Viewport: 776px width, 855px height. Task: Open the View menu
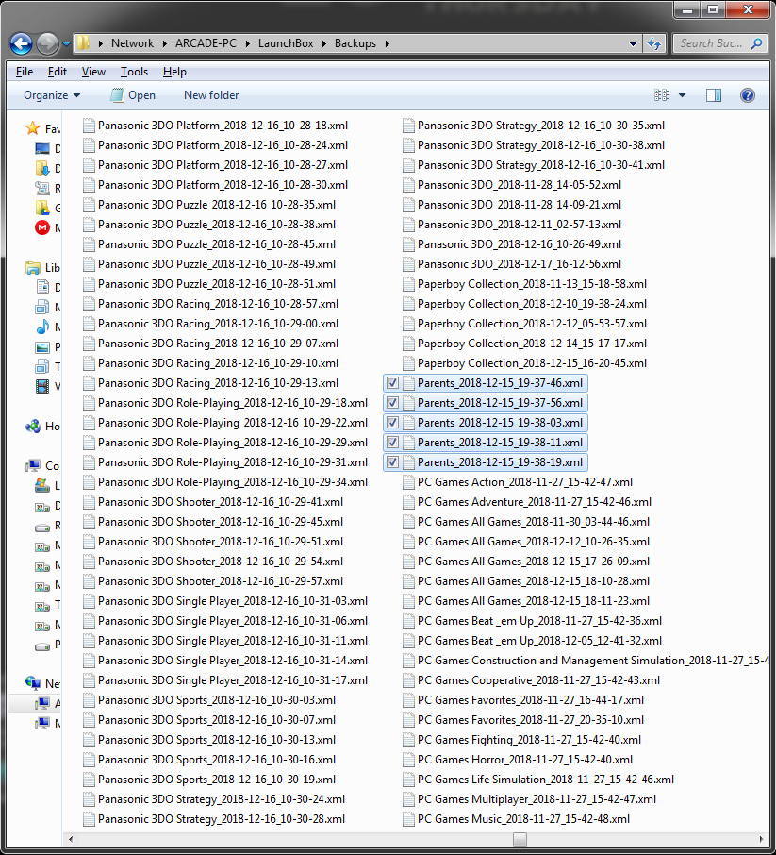[x=93, y=72]
